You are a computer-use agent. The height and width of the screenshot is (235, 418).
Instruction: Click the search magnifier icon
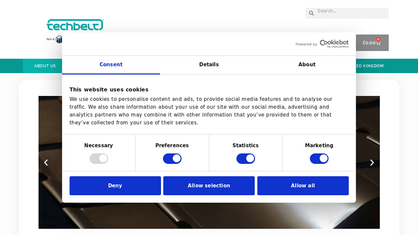click(x=311, y=13)
